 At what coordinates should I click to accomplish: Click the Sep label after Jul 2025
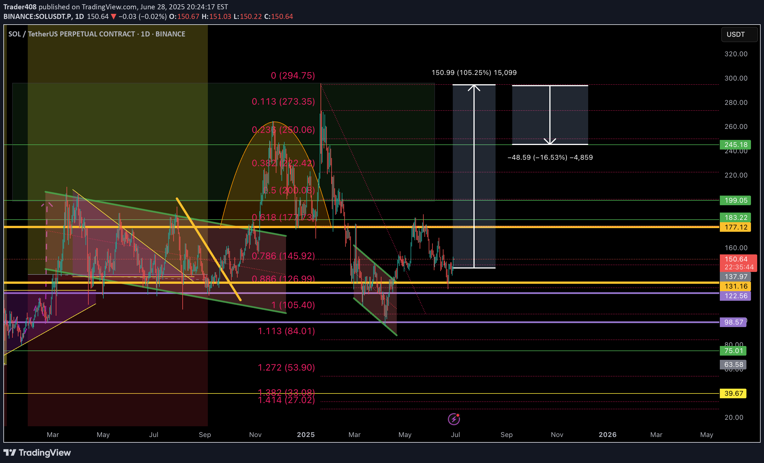[506, 434]
